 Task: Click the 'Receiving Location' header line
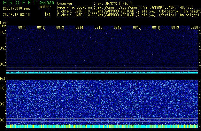125,7
